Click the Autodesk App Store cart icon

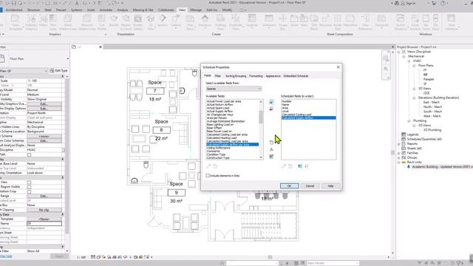(434, 3)
